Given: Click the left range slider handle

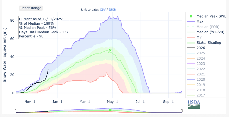Looking at the screenshot, I should point(16,111).
